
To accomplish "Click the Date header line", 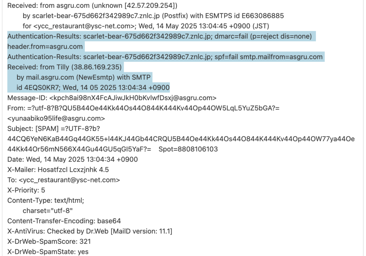I will (73, 159).
